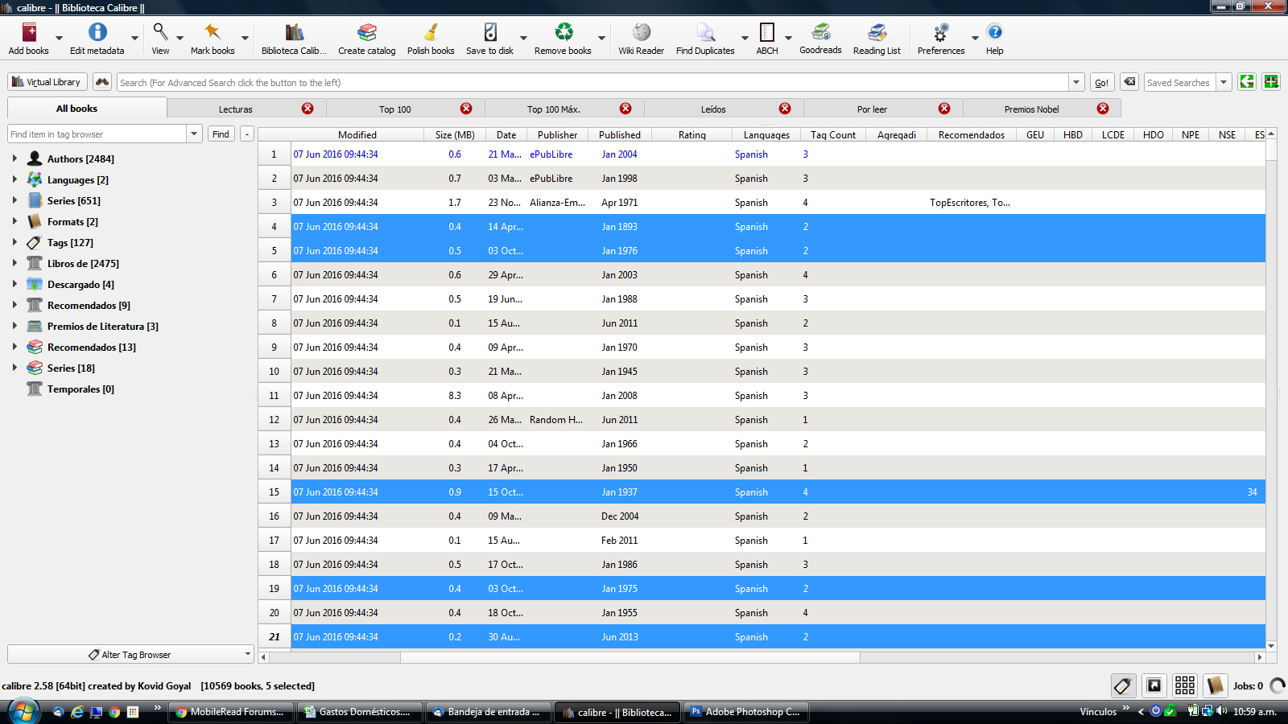This screenshot has height=724, width=1288.
Task: Switch to the Top 100 tab
Action: [x=394, y=109]
